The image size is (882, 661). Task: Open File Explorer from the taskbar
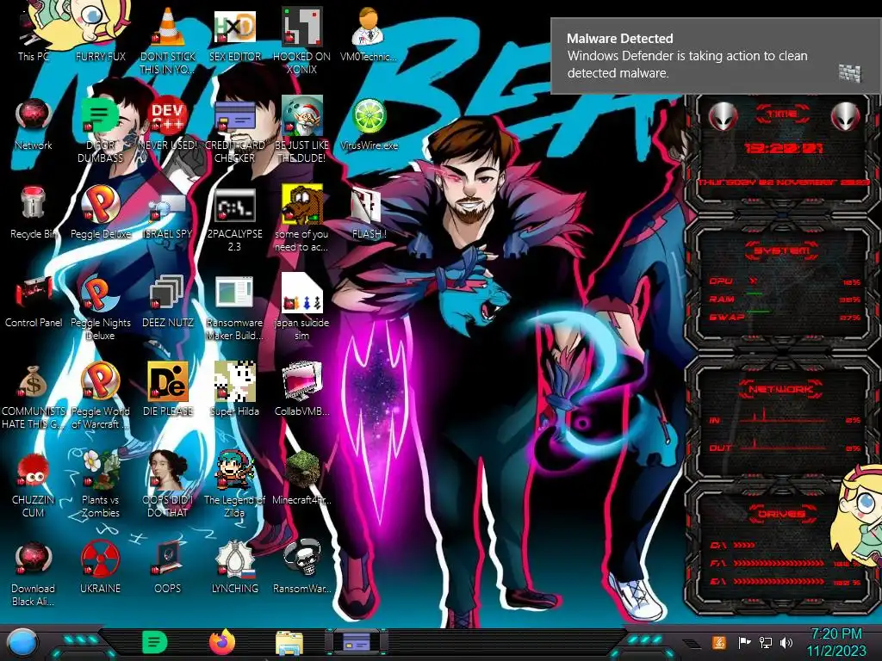(x=289, y=642)
